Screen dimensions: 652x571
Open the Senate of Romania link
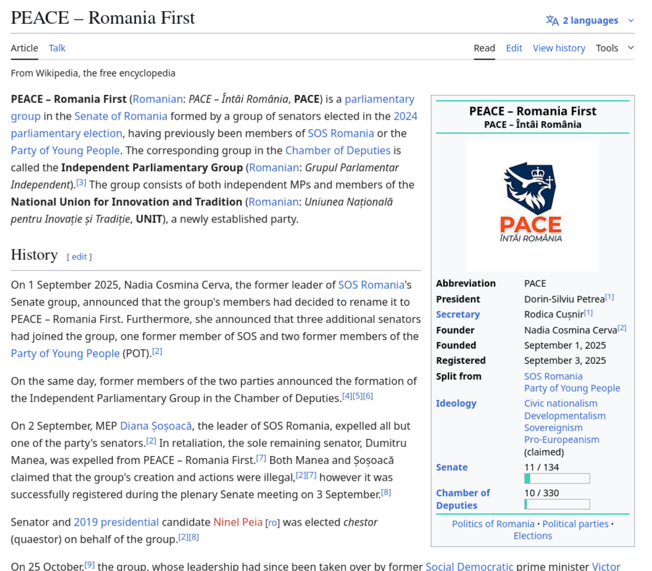[121, 116]
